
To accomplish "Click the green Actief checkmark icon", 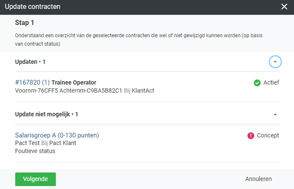I will [x=257, y=83].
